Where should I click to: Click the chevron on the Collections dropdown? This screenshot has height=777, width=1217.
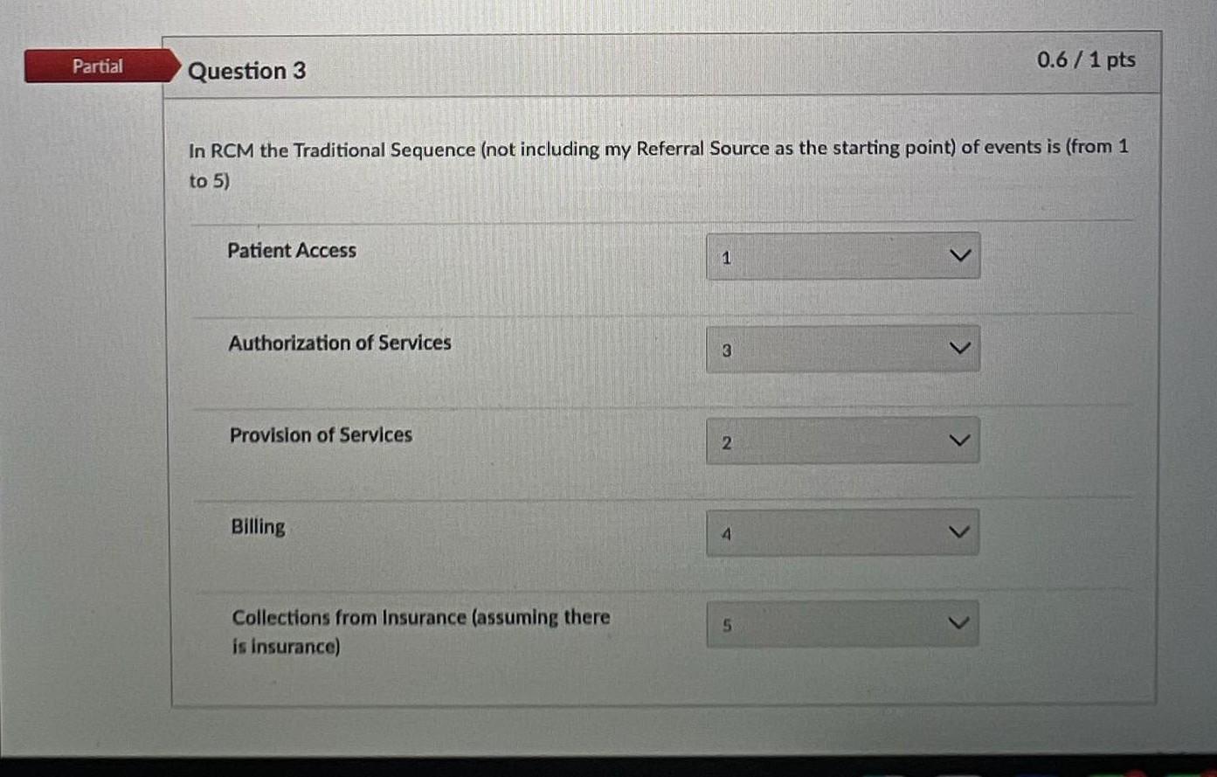pyautogui.click(x=958, y=622)
